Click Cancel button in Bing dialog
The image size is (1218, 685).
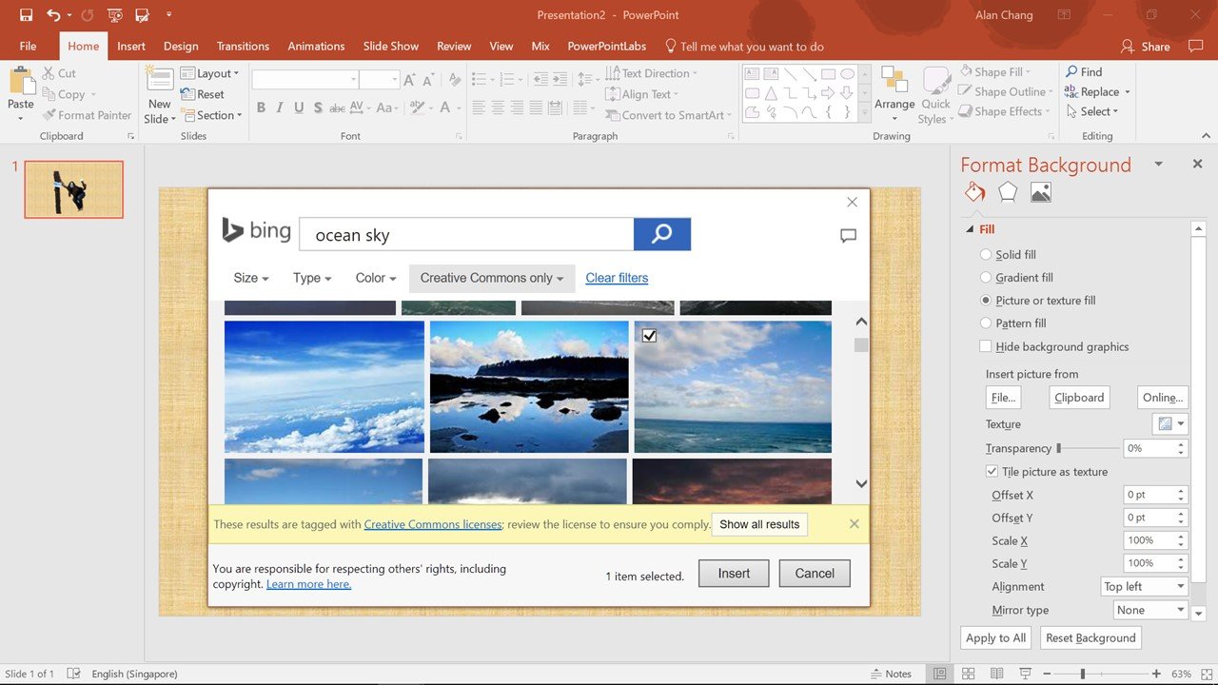(x=815, y=574)
